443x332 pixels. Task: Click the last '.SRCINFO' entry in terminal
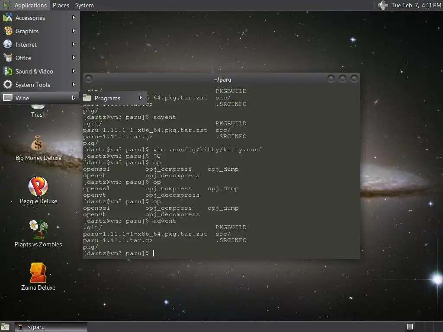pyautogui.click(x=231, y=240)
